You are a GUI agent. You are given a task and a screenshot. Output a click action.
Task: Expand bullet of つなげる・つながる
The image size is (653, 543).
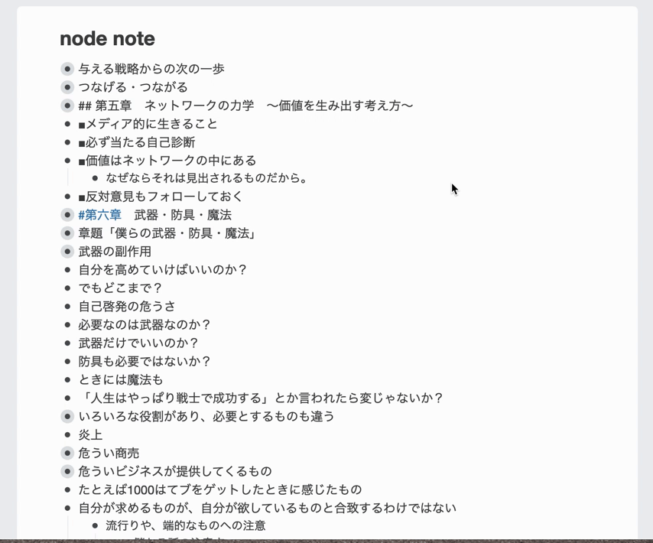pos(67,87)
